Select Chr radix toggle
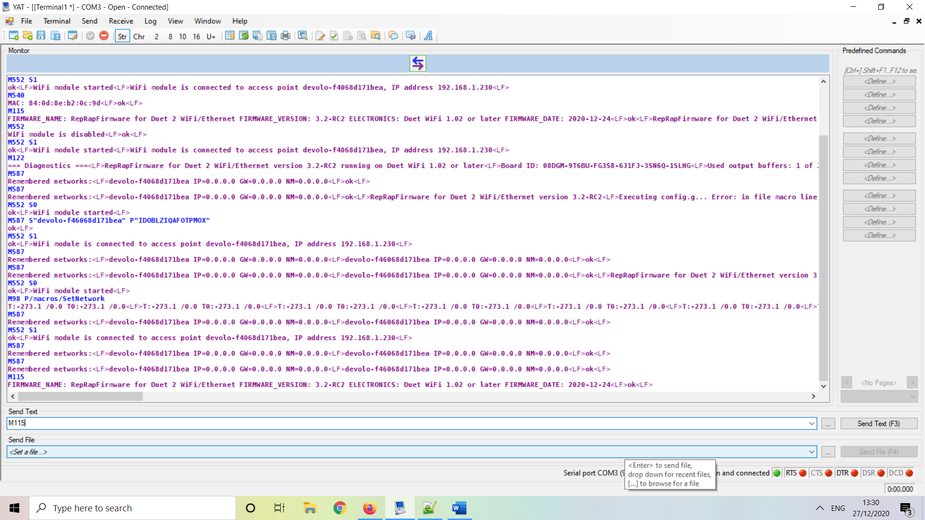 pos(139,36)
